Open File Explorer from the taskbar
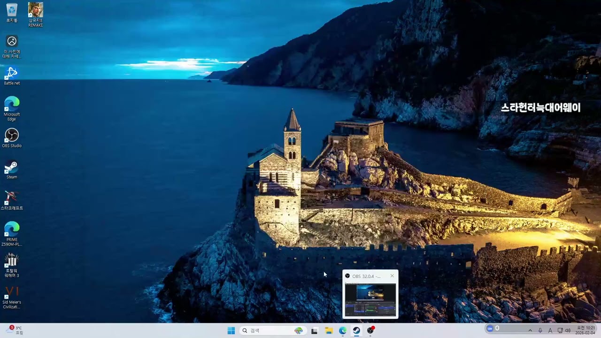The width and height of the screenshot is (601, 338). (329, 330)
